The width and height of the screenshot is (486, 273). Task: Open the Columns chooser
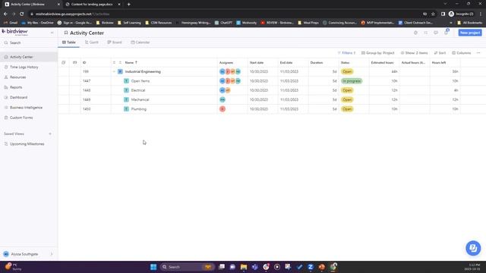[461, 53]
